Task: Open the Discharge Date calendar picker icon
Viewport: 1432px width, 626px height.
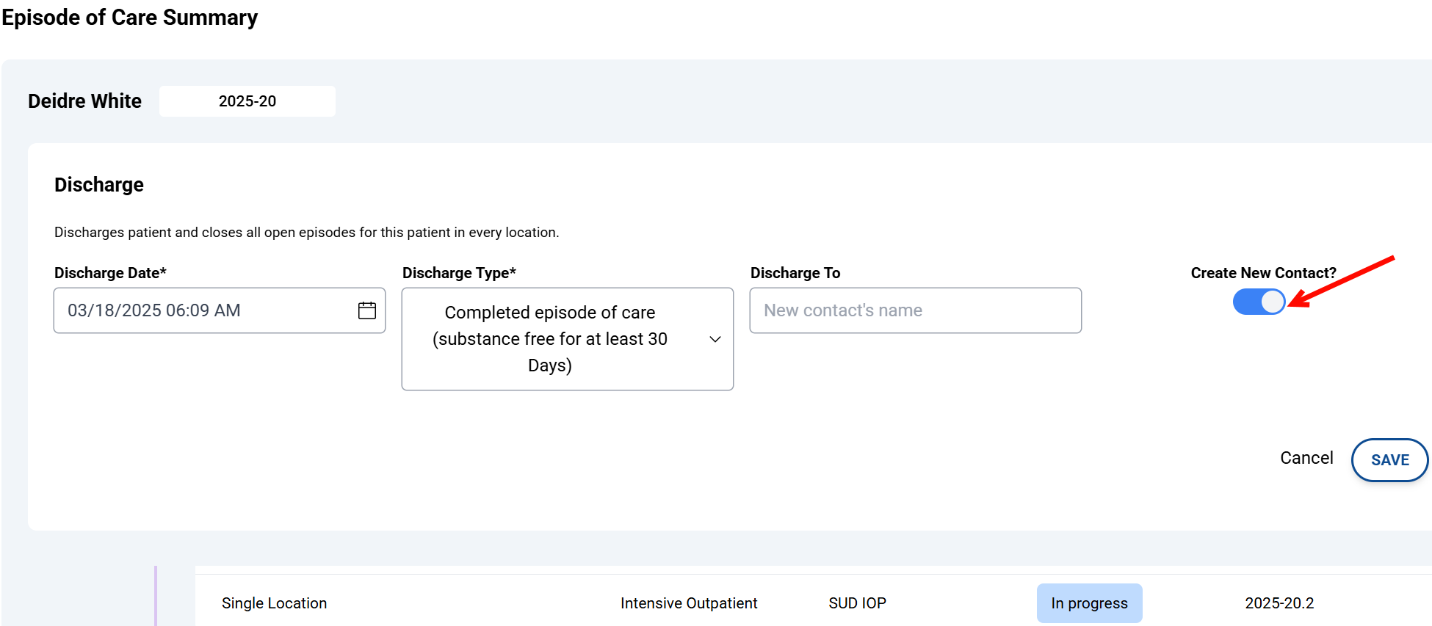Action: (367, 310)
